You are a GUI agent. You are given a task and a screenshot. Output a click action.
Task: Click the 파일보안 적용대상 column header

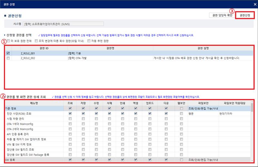[x=235, y=103]
